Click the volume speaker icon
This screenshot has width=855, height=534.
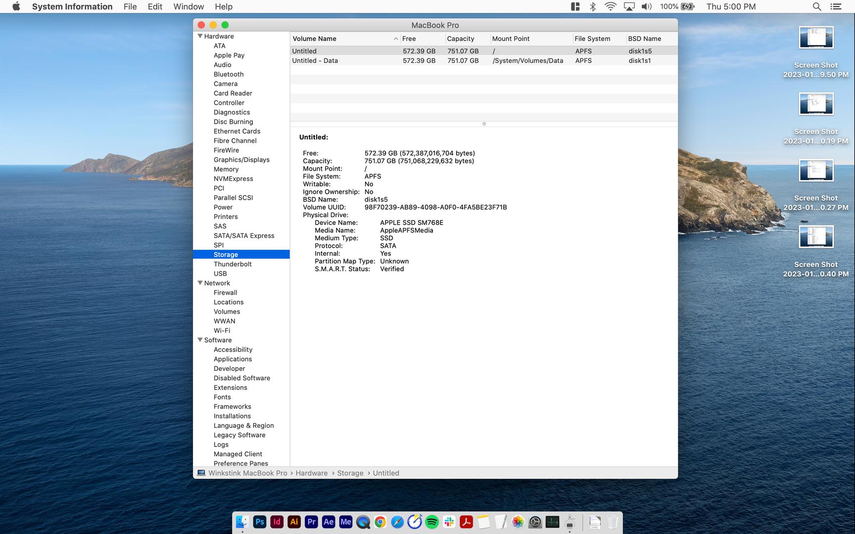(x=647, y=6)
